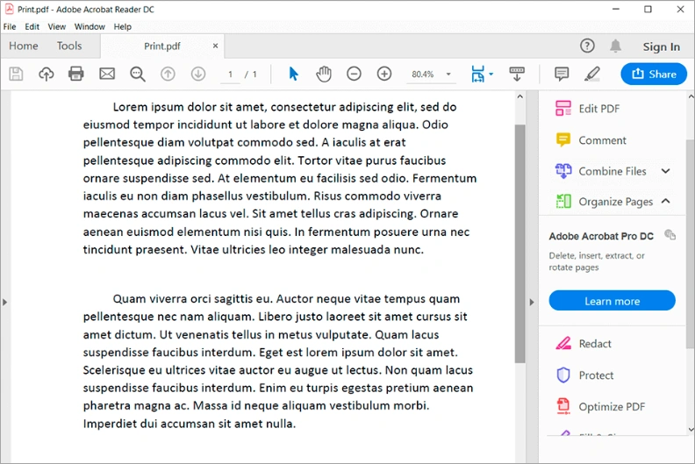This screenshot has width=695, height=464.
Task: Print the document with printer icon
Action: tap(76, 74)
